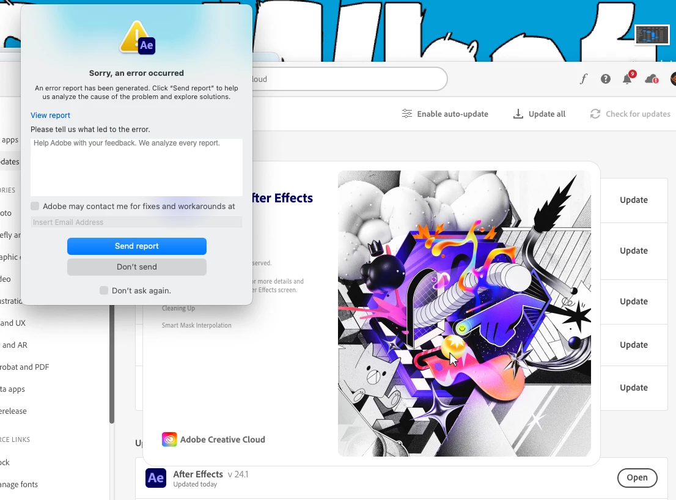
Task: Click 'Smart Mask Interpolation' text
Action: click(197, 325)
